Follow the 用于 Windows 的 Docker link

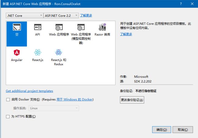click(75, 100)
